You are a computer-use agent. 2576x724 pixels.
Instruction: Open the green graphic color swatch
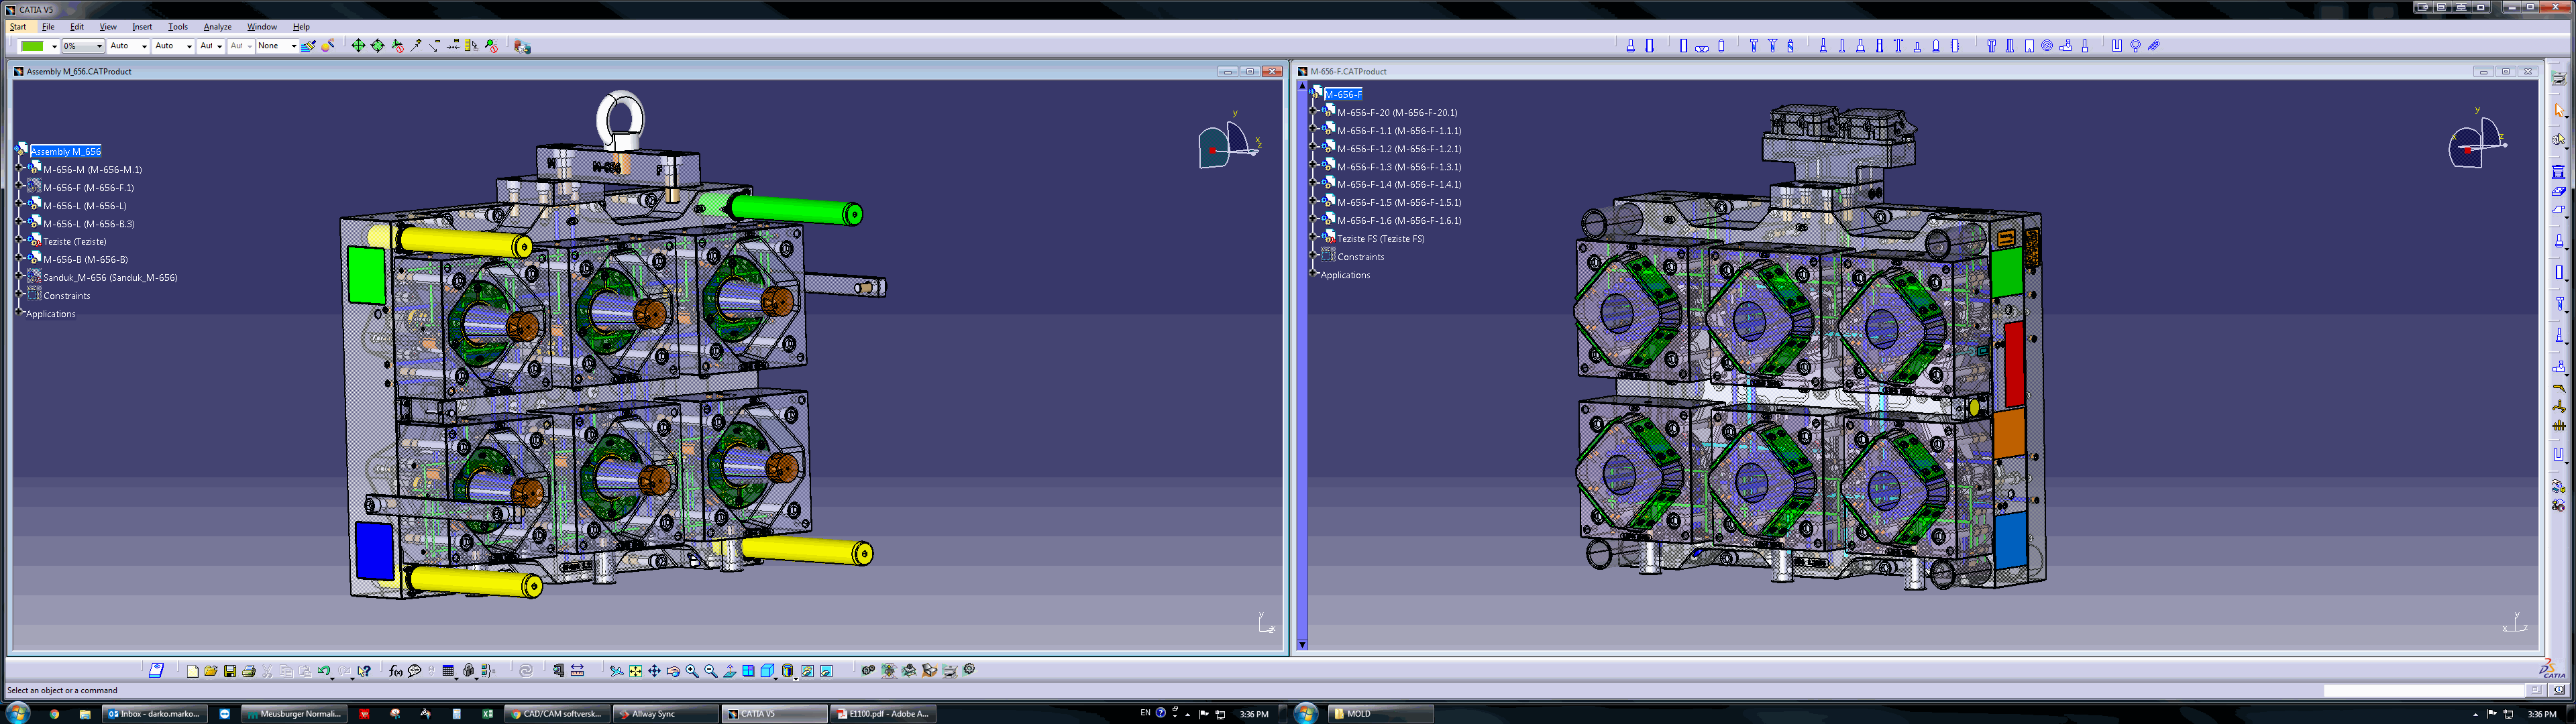[x=33, y=46]
